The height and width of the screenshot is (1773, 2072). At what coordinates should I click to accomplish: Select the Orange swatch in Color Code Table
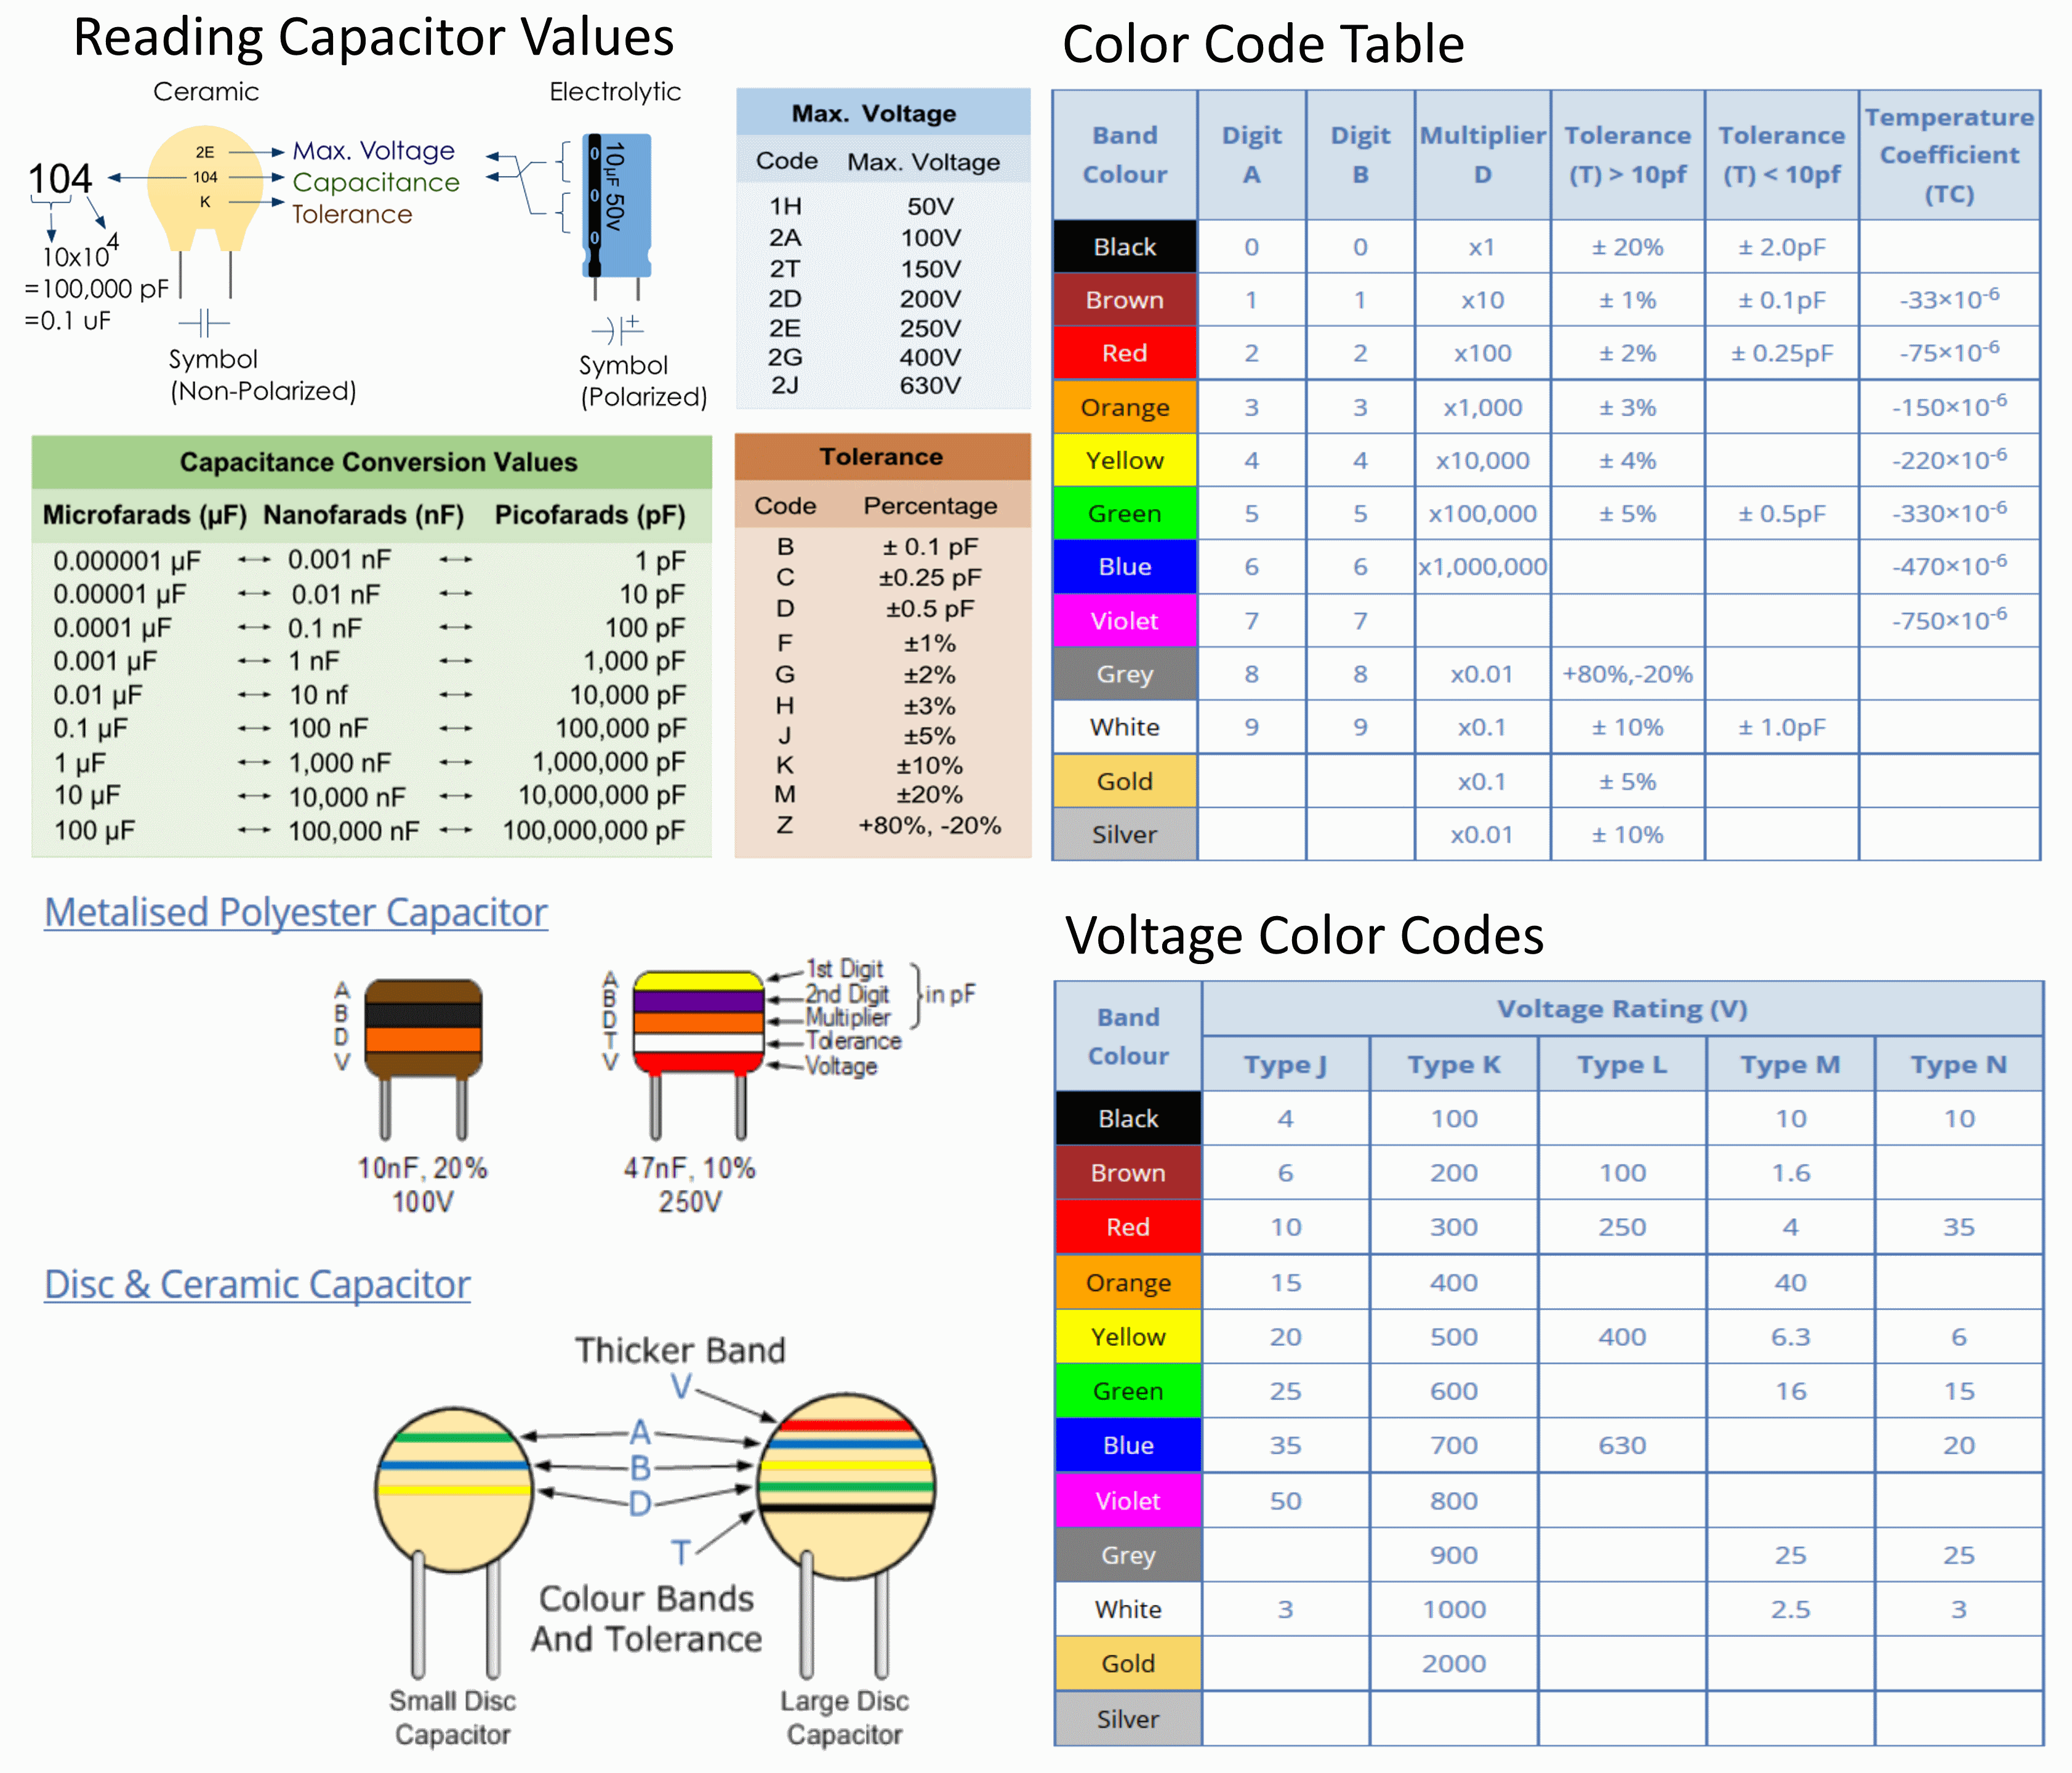coord(1125,407)
